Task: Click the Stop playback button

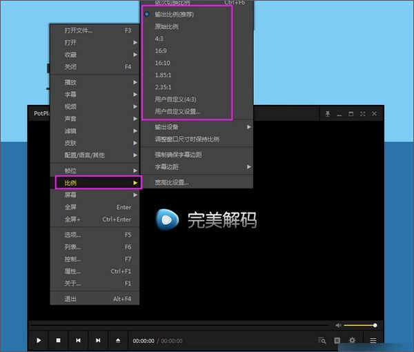Action: pos(58,340)
